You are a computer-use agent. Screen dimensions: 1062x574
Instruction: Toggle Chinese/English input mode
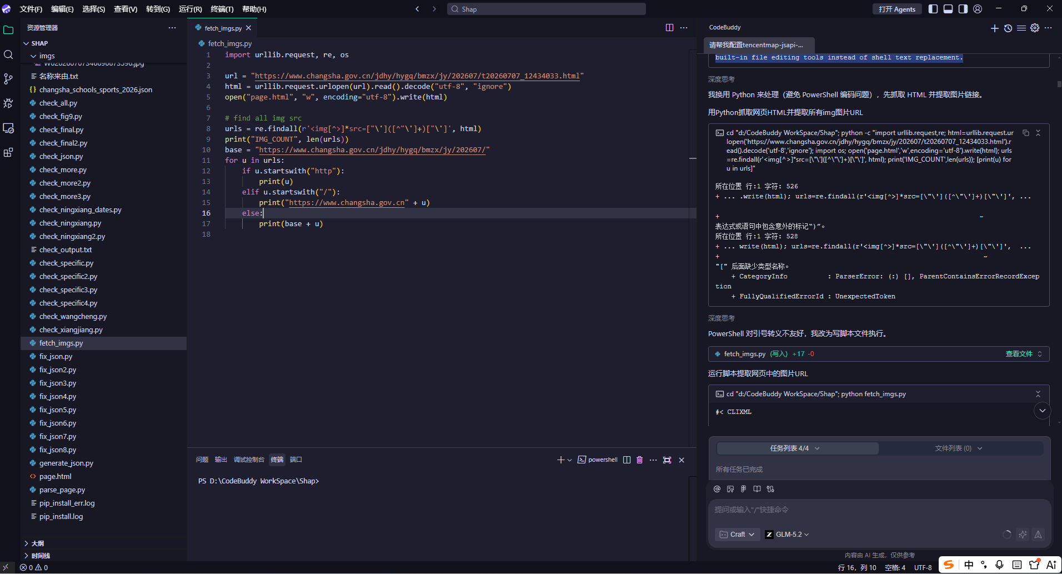tap(969, 565)
